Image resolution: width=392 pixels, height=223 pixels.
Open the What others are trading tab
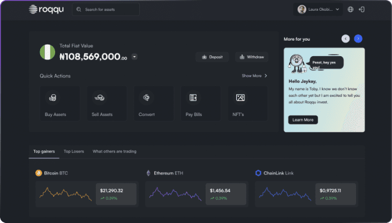[x=114, y=151]
